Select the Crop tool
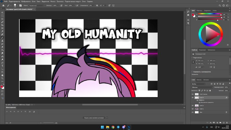Image resolution: width=231 pixels, height=130 pixels. point(2,25)
